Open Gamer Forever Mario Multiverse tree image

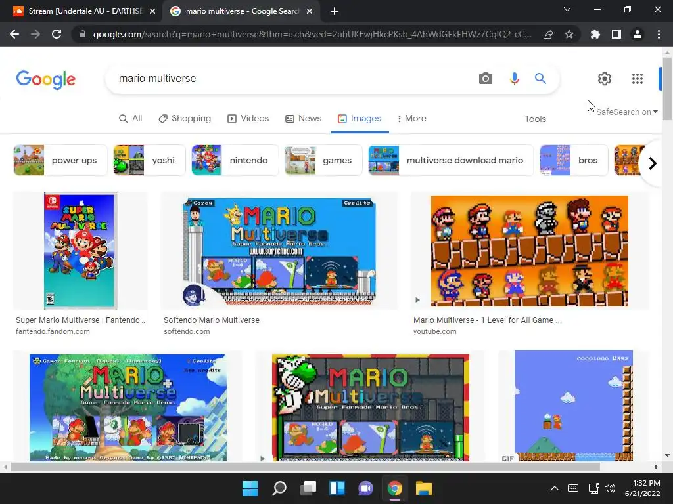(x=128, y=407)
